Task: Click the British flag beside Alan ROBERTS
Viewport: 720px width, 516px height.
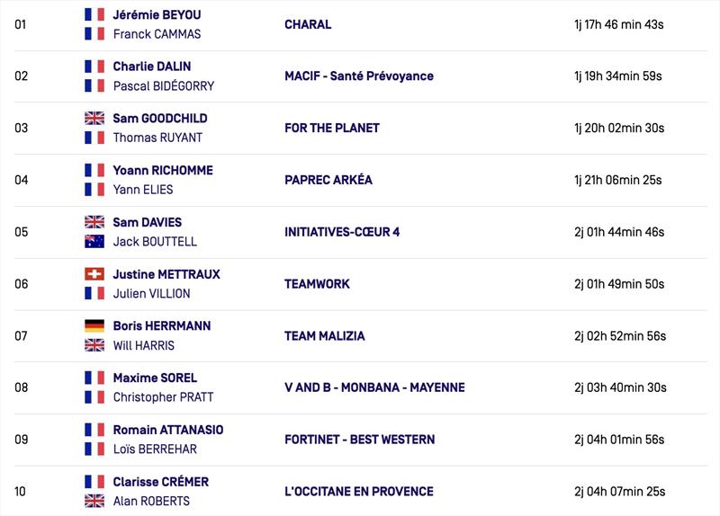Action: point(94,501)
